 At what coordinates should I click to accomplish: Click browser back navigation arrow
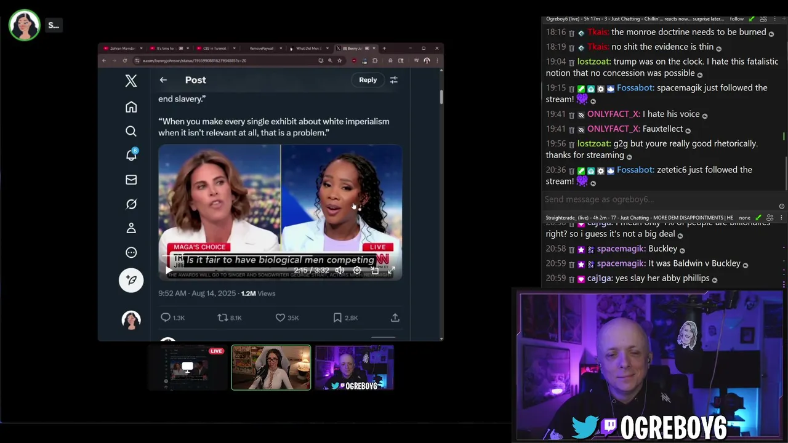104,60
